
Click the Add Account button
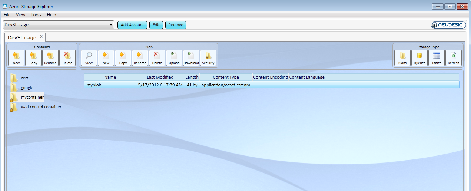coord(132,25)
